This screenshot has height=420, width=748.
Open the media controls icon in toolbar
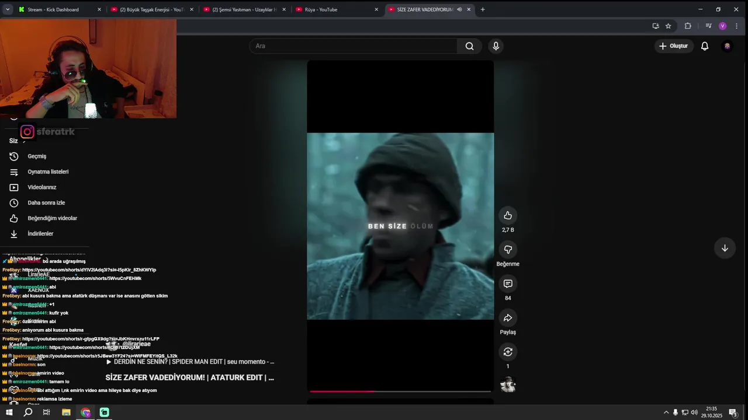coord(708,26)
